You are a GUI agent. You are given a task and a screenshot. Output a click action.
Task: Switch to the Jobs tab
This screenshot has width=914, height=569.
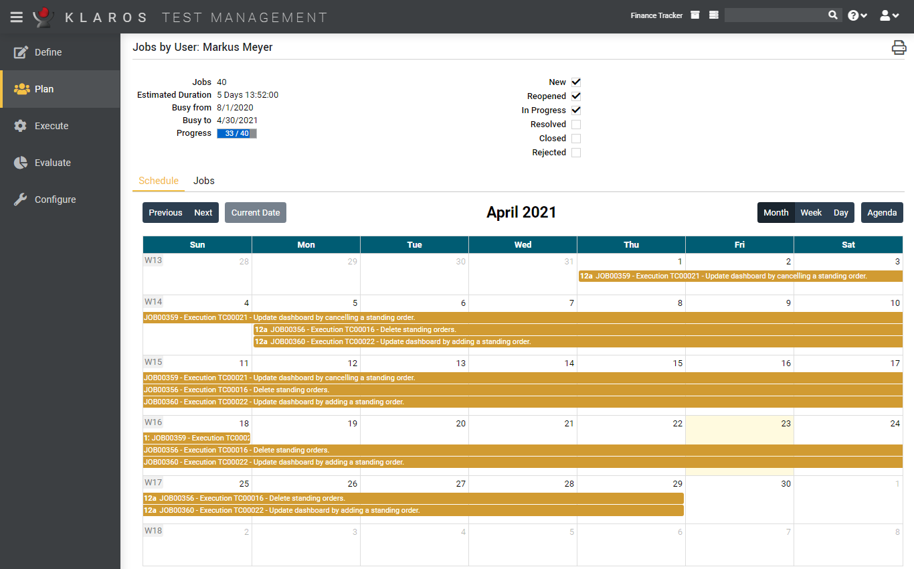(203, 181)
